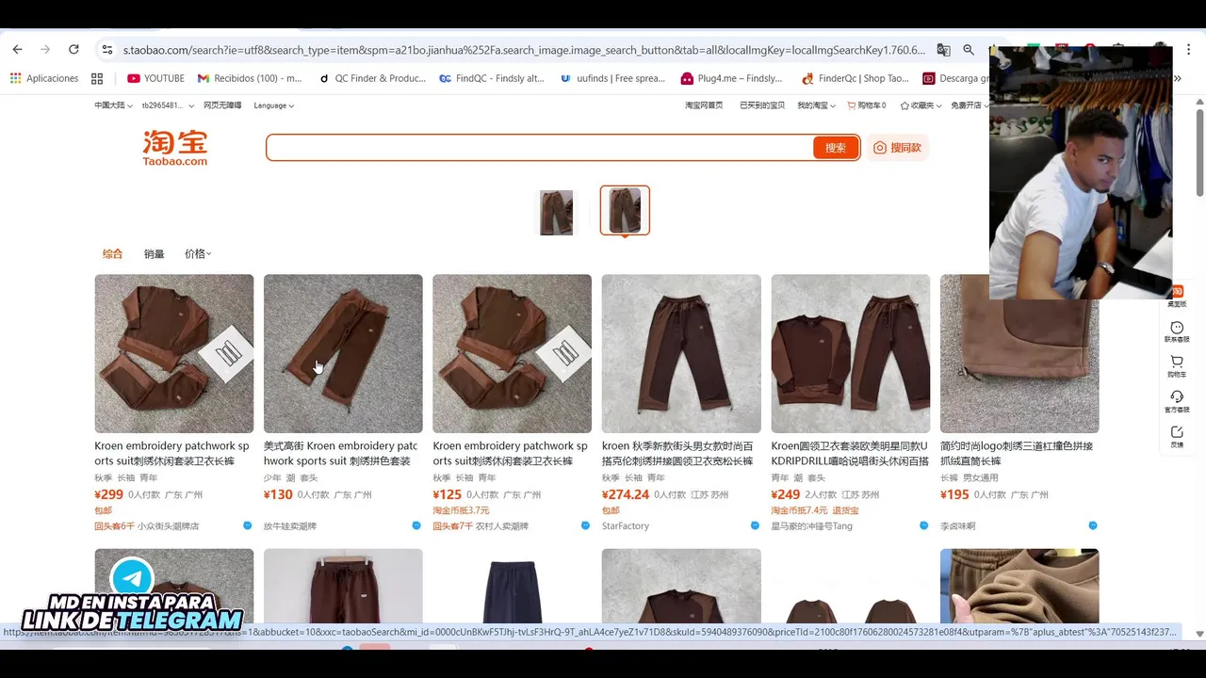Viewport: 1206px width, 678px height.
Task: Chat icon beside 放牛娃卖潮牌 shop
Action: pos(416,525)
